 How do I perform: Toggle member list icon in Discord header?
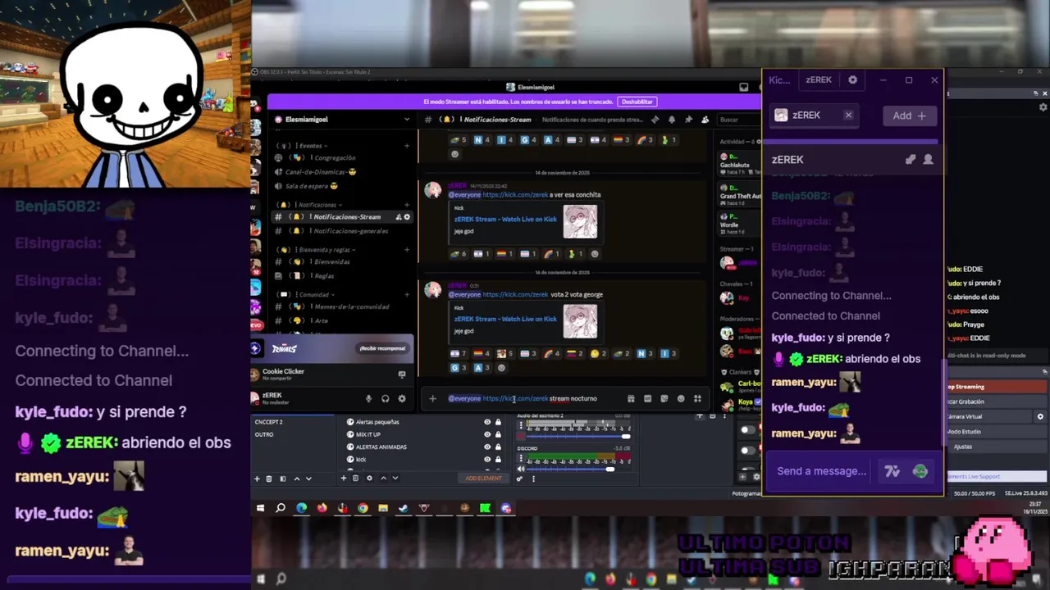pos(705,120)
